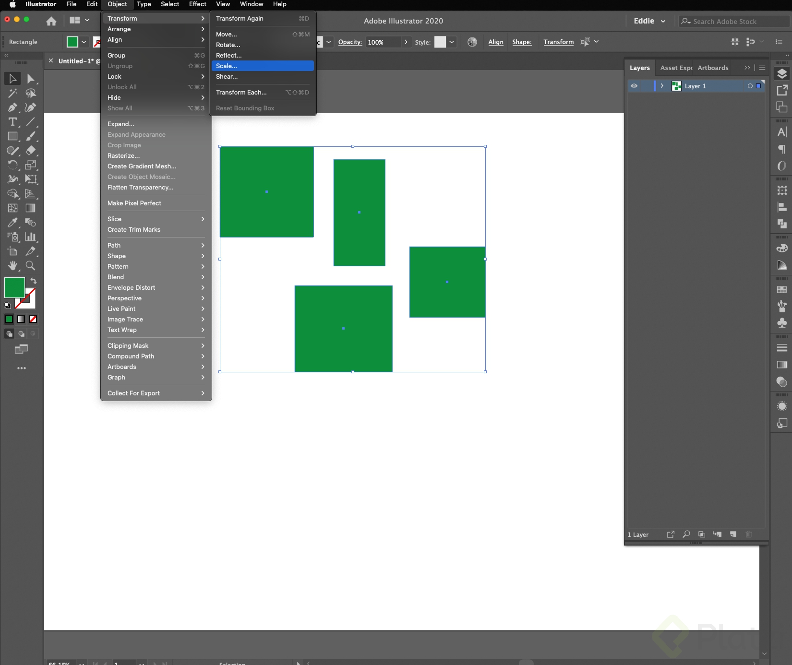Click the large green fill swatch

(x=14, y=288)
